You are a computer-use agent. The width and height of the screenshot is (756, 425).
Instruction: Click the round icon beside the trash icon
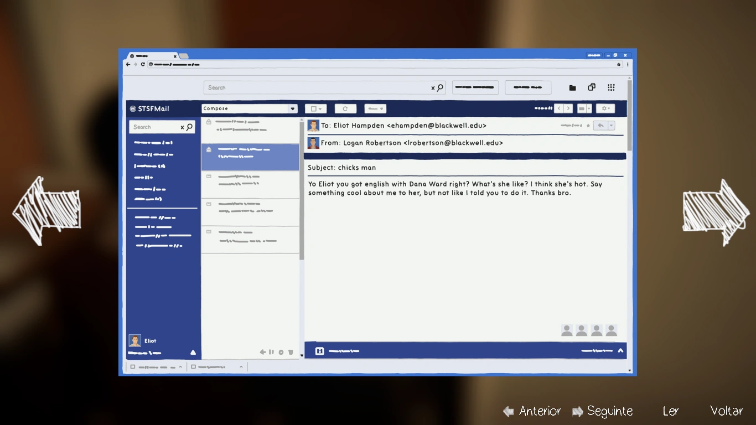pos(281,352)
